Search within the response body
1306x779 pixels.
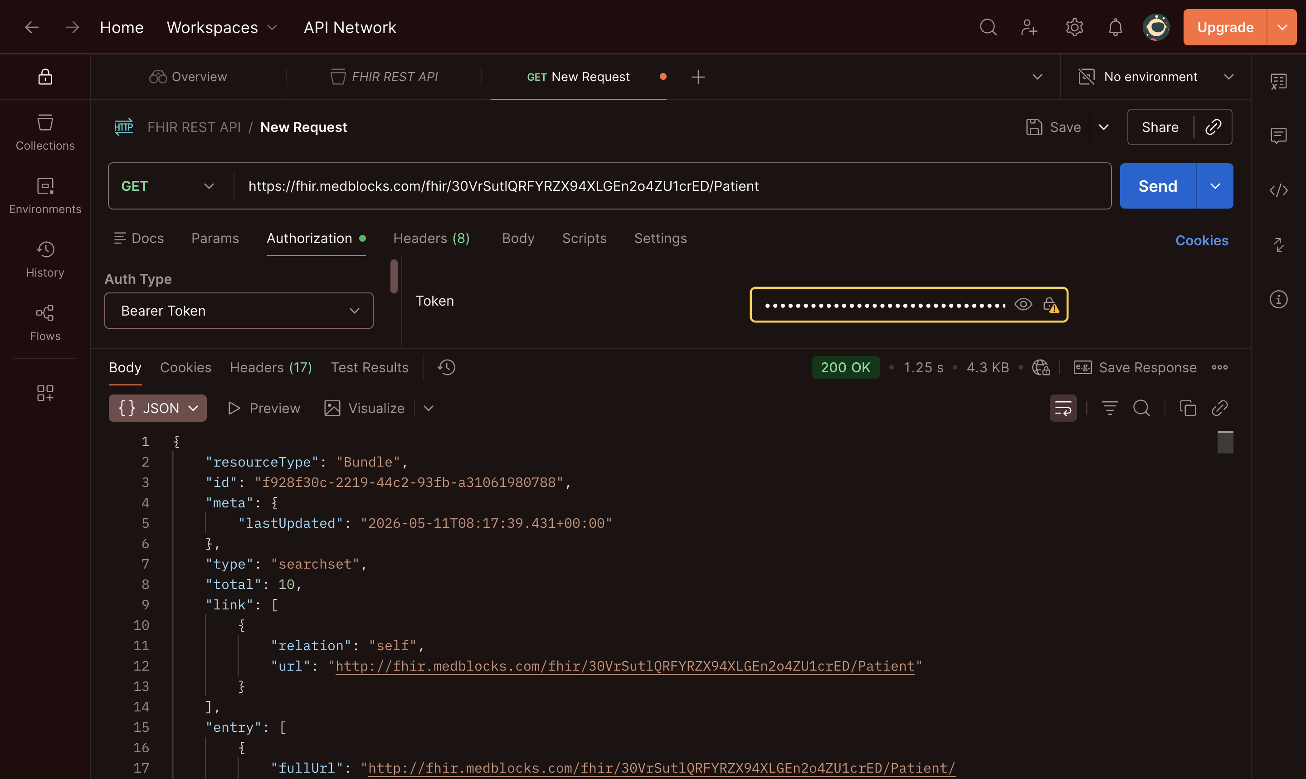[x=1141, y=408]
